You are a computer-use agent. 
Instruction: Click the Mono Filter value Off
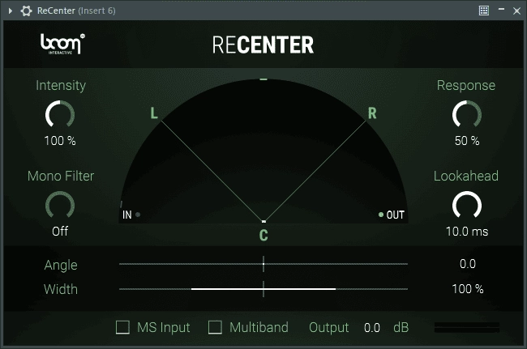click(60, 232)
